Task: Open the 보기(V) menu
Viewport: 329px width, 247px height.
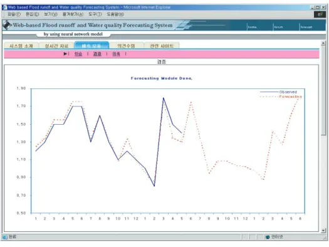Action: click(x=51, y=14)
